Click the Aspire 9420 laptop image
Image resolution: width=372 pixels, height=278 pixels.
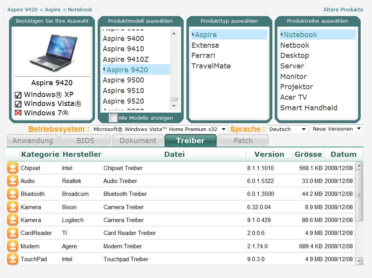pyautogui.click(x=53, y=52)
